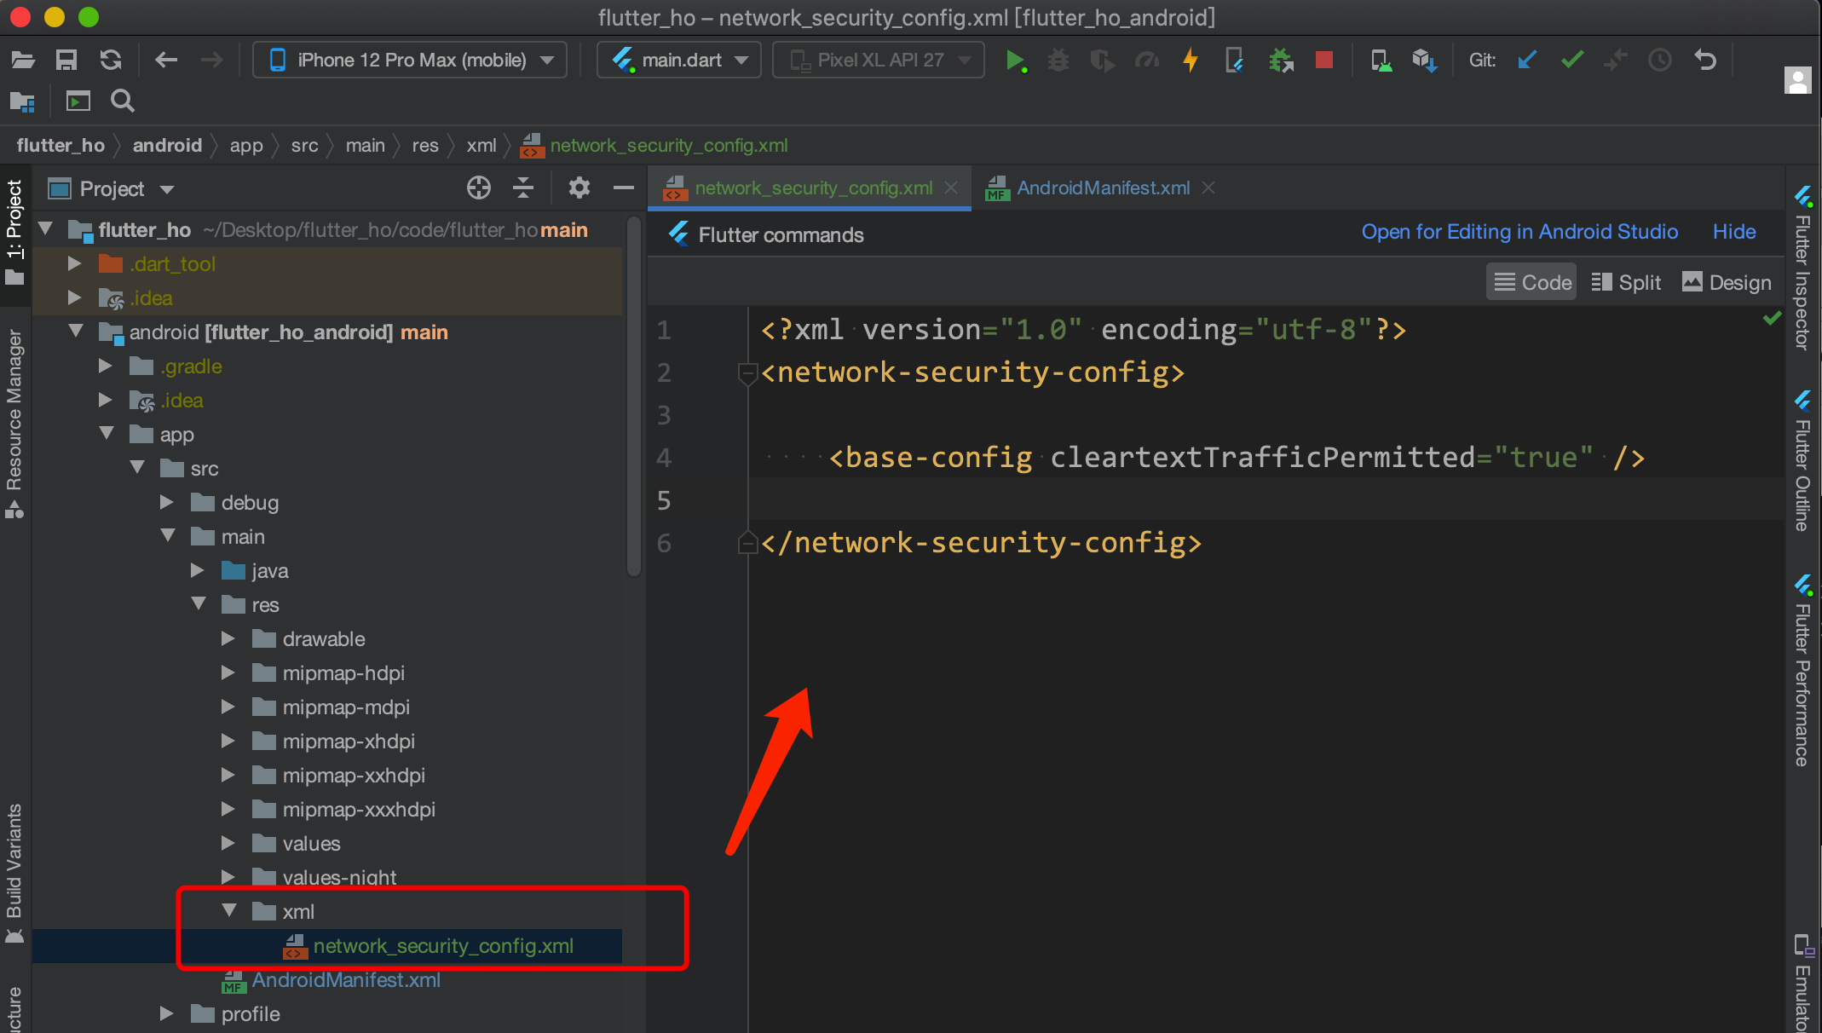This screenshot has height=1033, width=1822.
Task: Stop the app with red square icon
Action: (1323, 60)
